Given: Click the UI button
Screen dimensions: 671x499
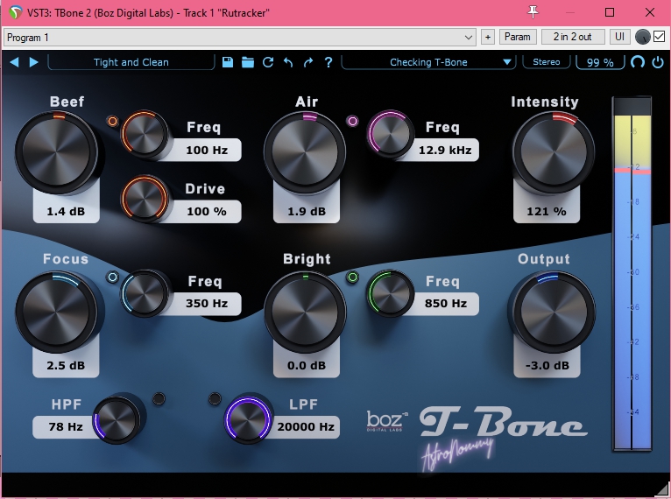Looking at the screenshot, I should tap(619, 37).
